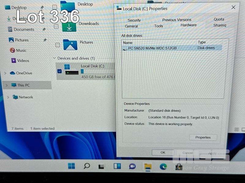Select PC SN520 NVMe WDC 512GB drive row
This screenshot has height=183, width=245.
coord(152,48)
